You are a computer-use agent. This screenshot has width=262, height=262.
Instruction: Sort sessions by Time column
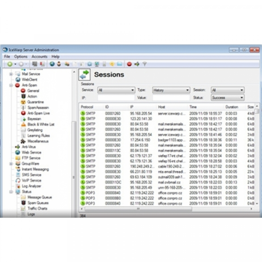point(206,107)
